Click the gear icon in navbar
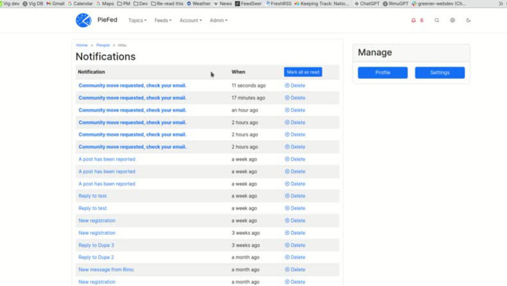This screenshot has height=286, width=507. (x=453, y=20)
